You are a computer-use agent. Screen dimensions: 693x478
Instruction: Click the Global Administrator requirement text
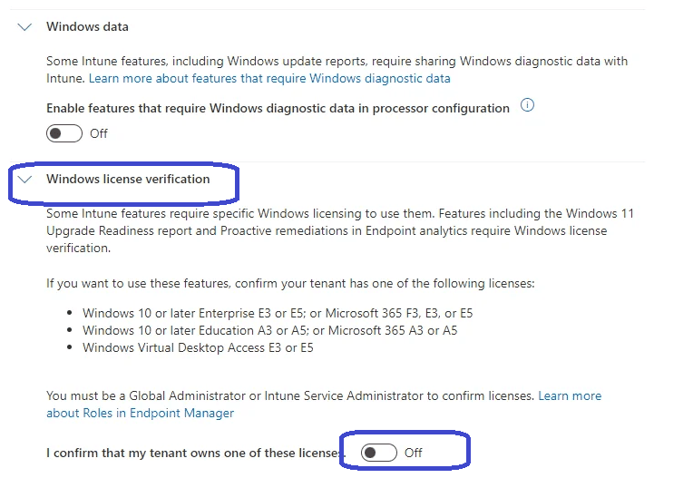(x=290, y=396)
